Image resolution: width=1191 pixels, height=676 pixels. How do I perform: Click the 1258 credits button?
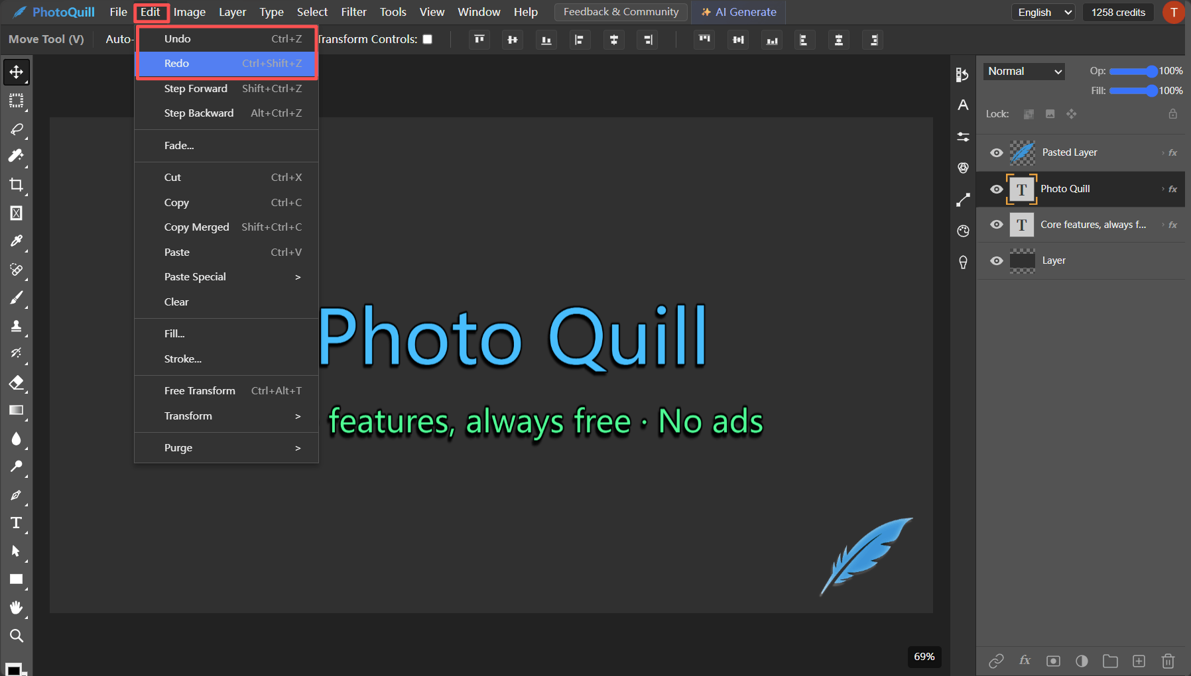coord(1118,12)
